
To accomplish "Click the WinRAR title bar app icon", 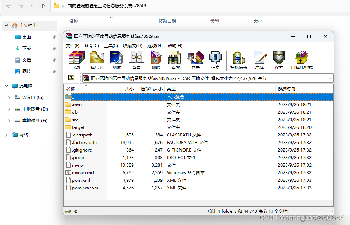I will 69,36.
